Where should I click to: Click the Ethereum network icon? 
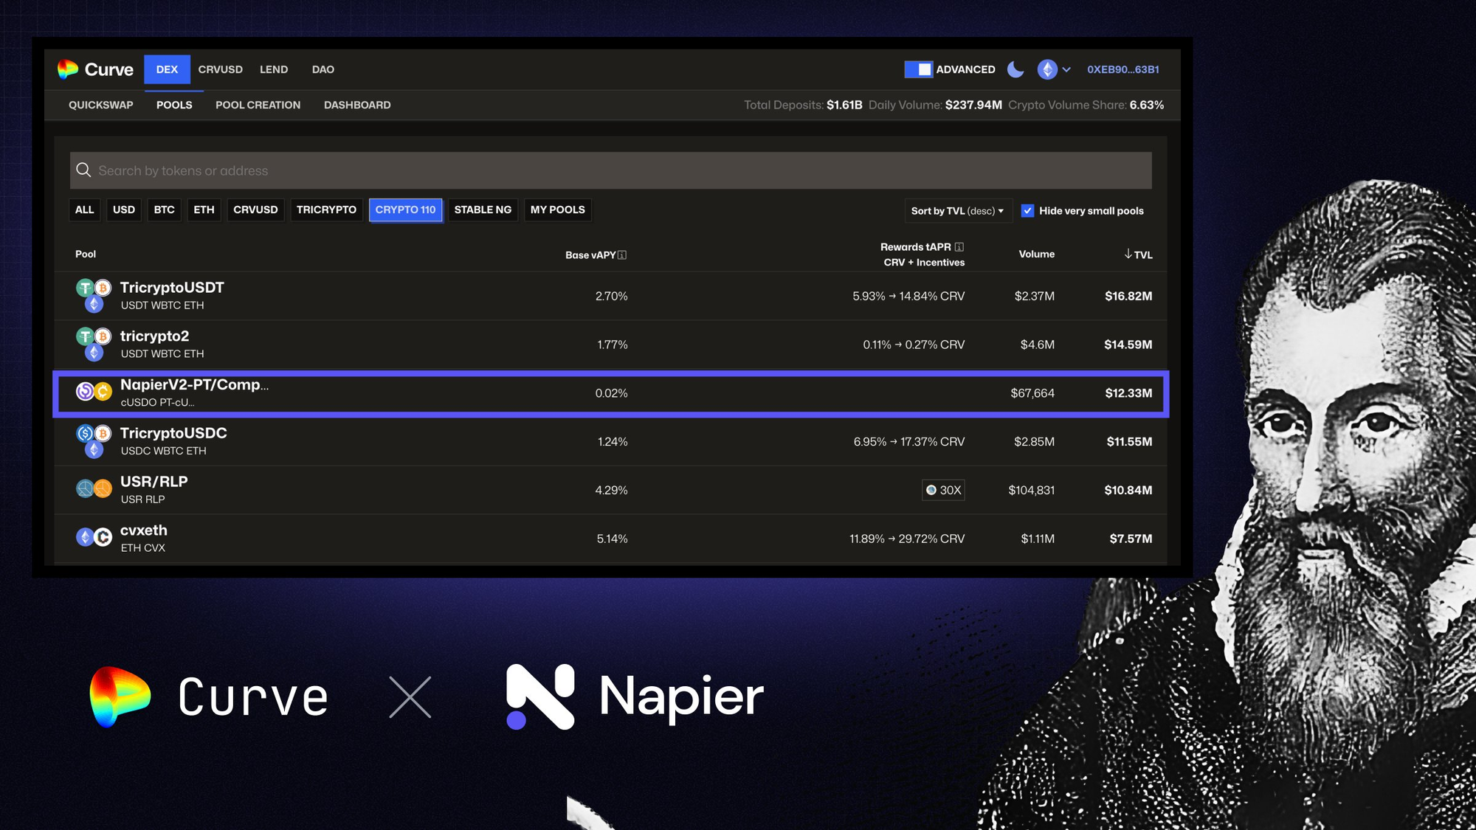click(x=1047, y=69)
